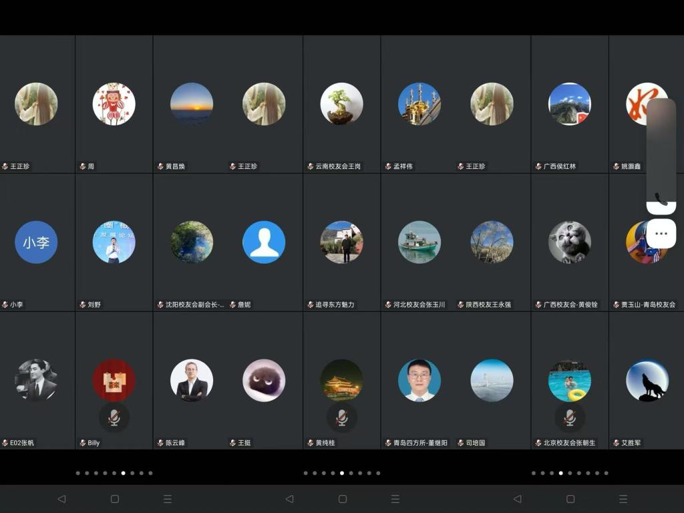Image resolution: width=684 pixels, height=513 pixels.
Task: Select 云南校友会王岗's bonsai tree avatar
Action: click(342, 104)
